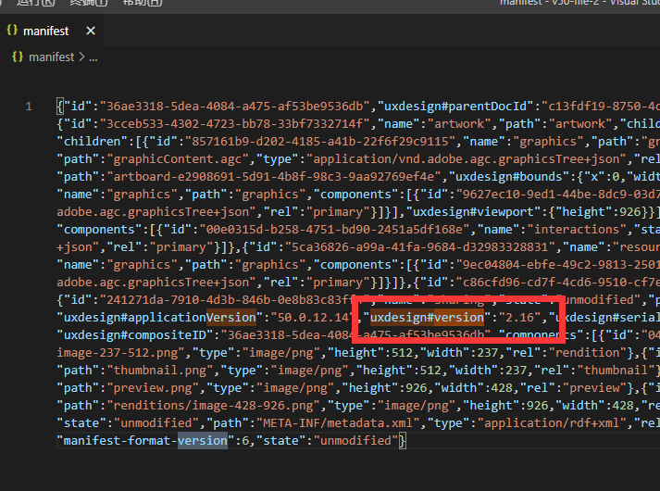Viewport: 660px width, 491px height.
Task: Click the manifest-format-version key
Action: (x=142, y=441)
